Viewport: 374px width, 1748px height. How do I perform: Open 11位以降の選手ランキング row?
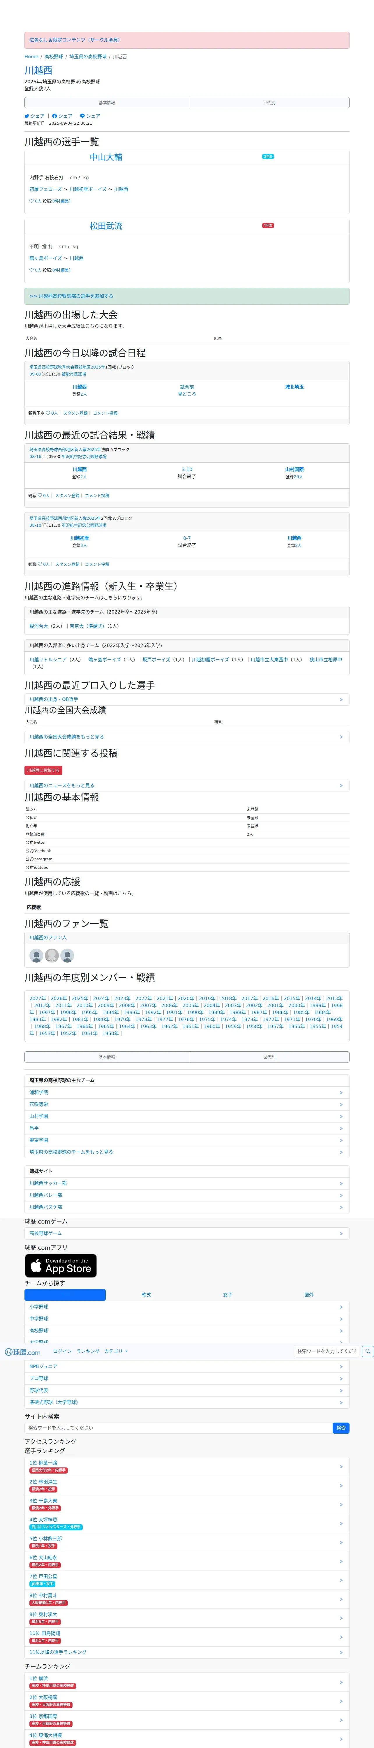(x=187, y=1652)
